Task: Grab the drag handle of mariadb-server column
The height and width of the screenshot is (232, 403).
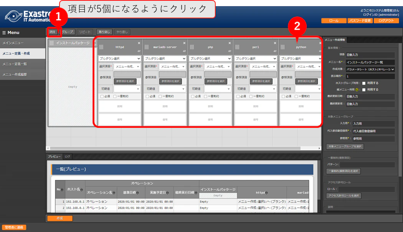Action: (x=147, y=47)
